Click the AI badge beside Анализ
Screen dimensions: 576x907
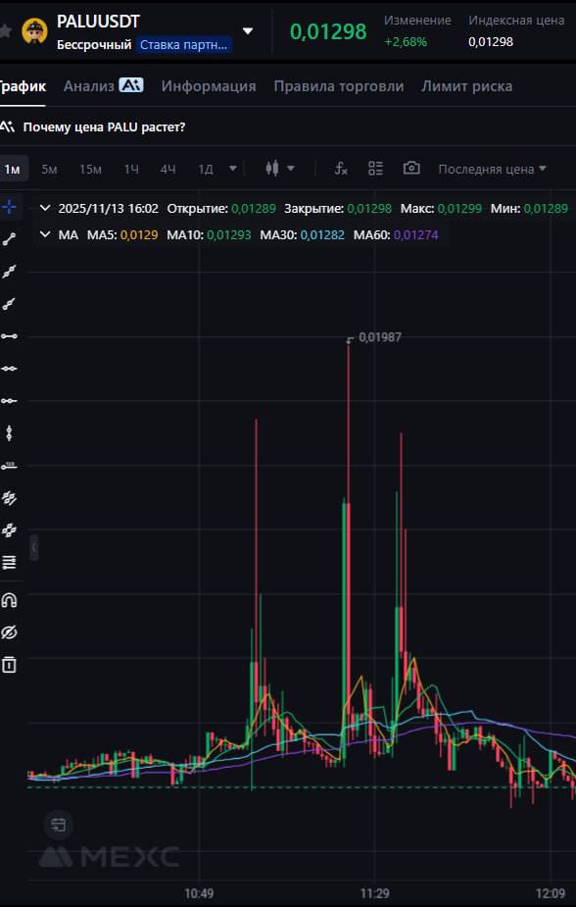coord(131,85)
